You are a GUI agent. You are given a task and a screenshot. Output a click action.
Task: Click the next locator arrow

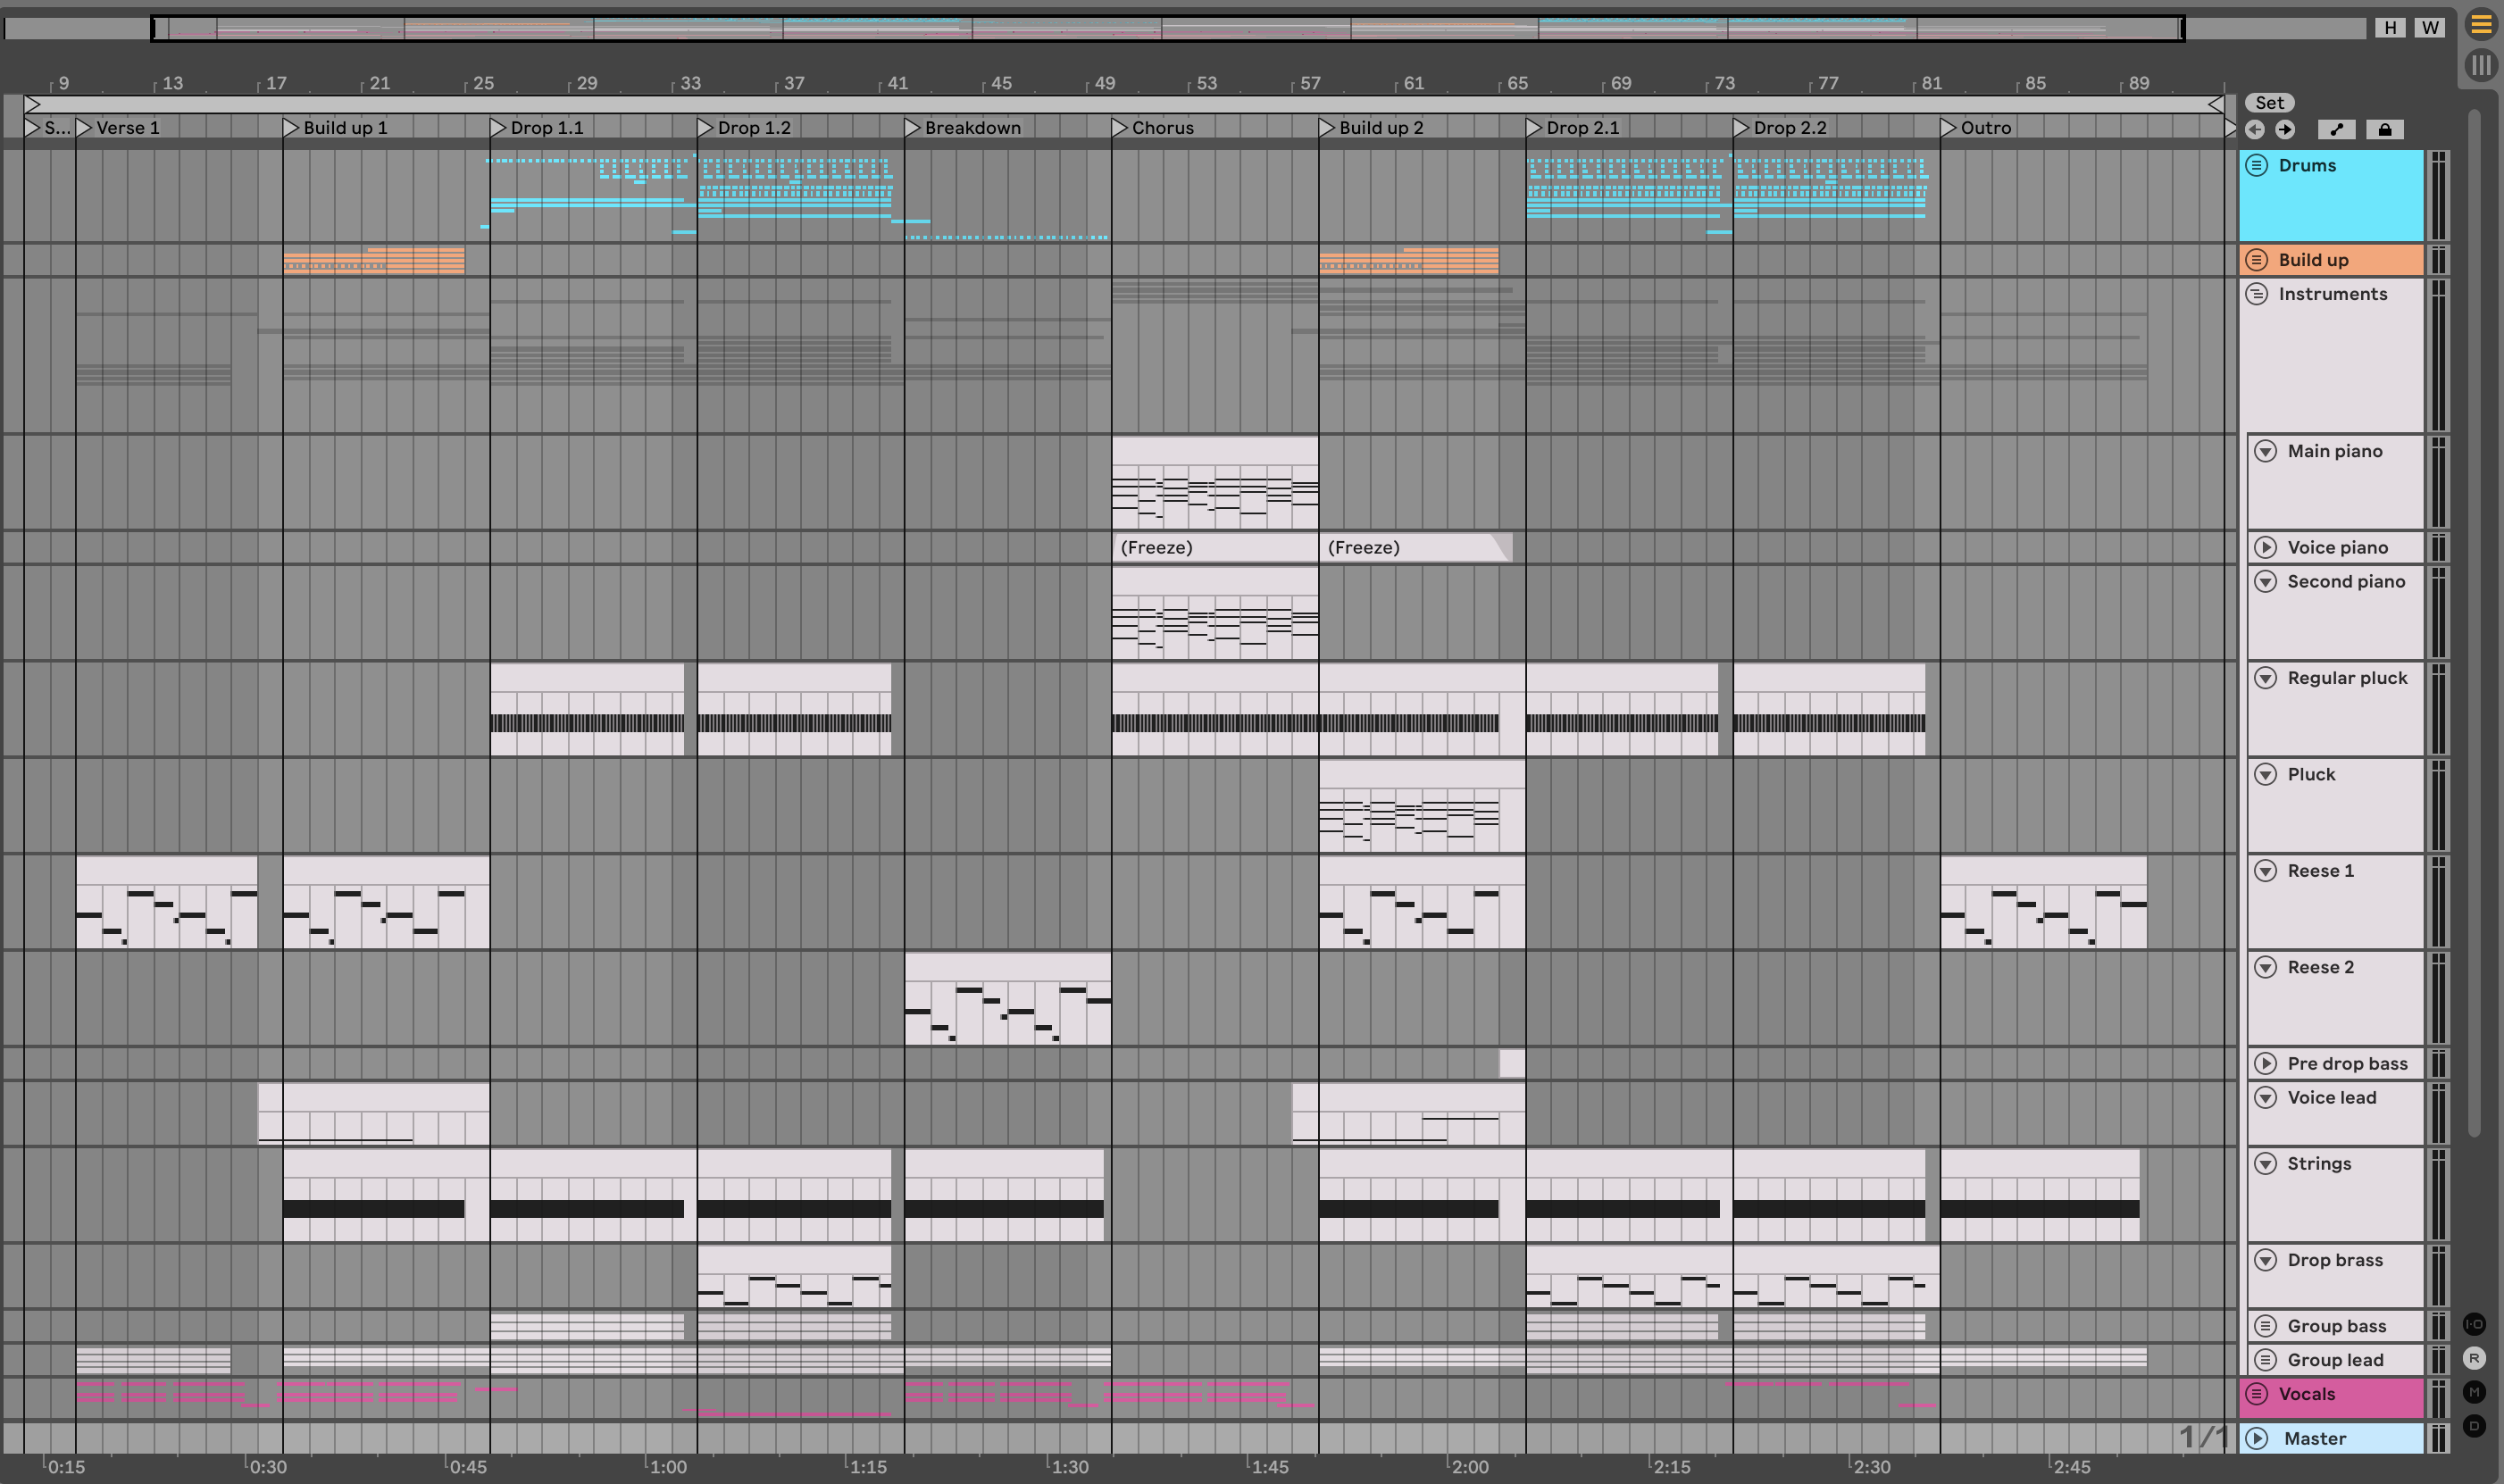(x=2285, y=129)
